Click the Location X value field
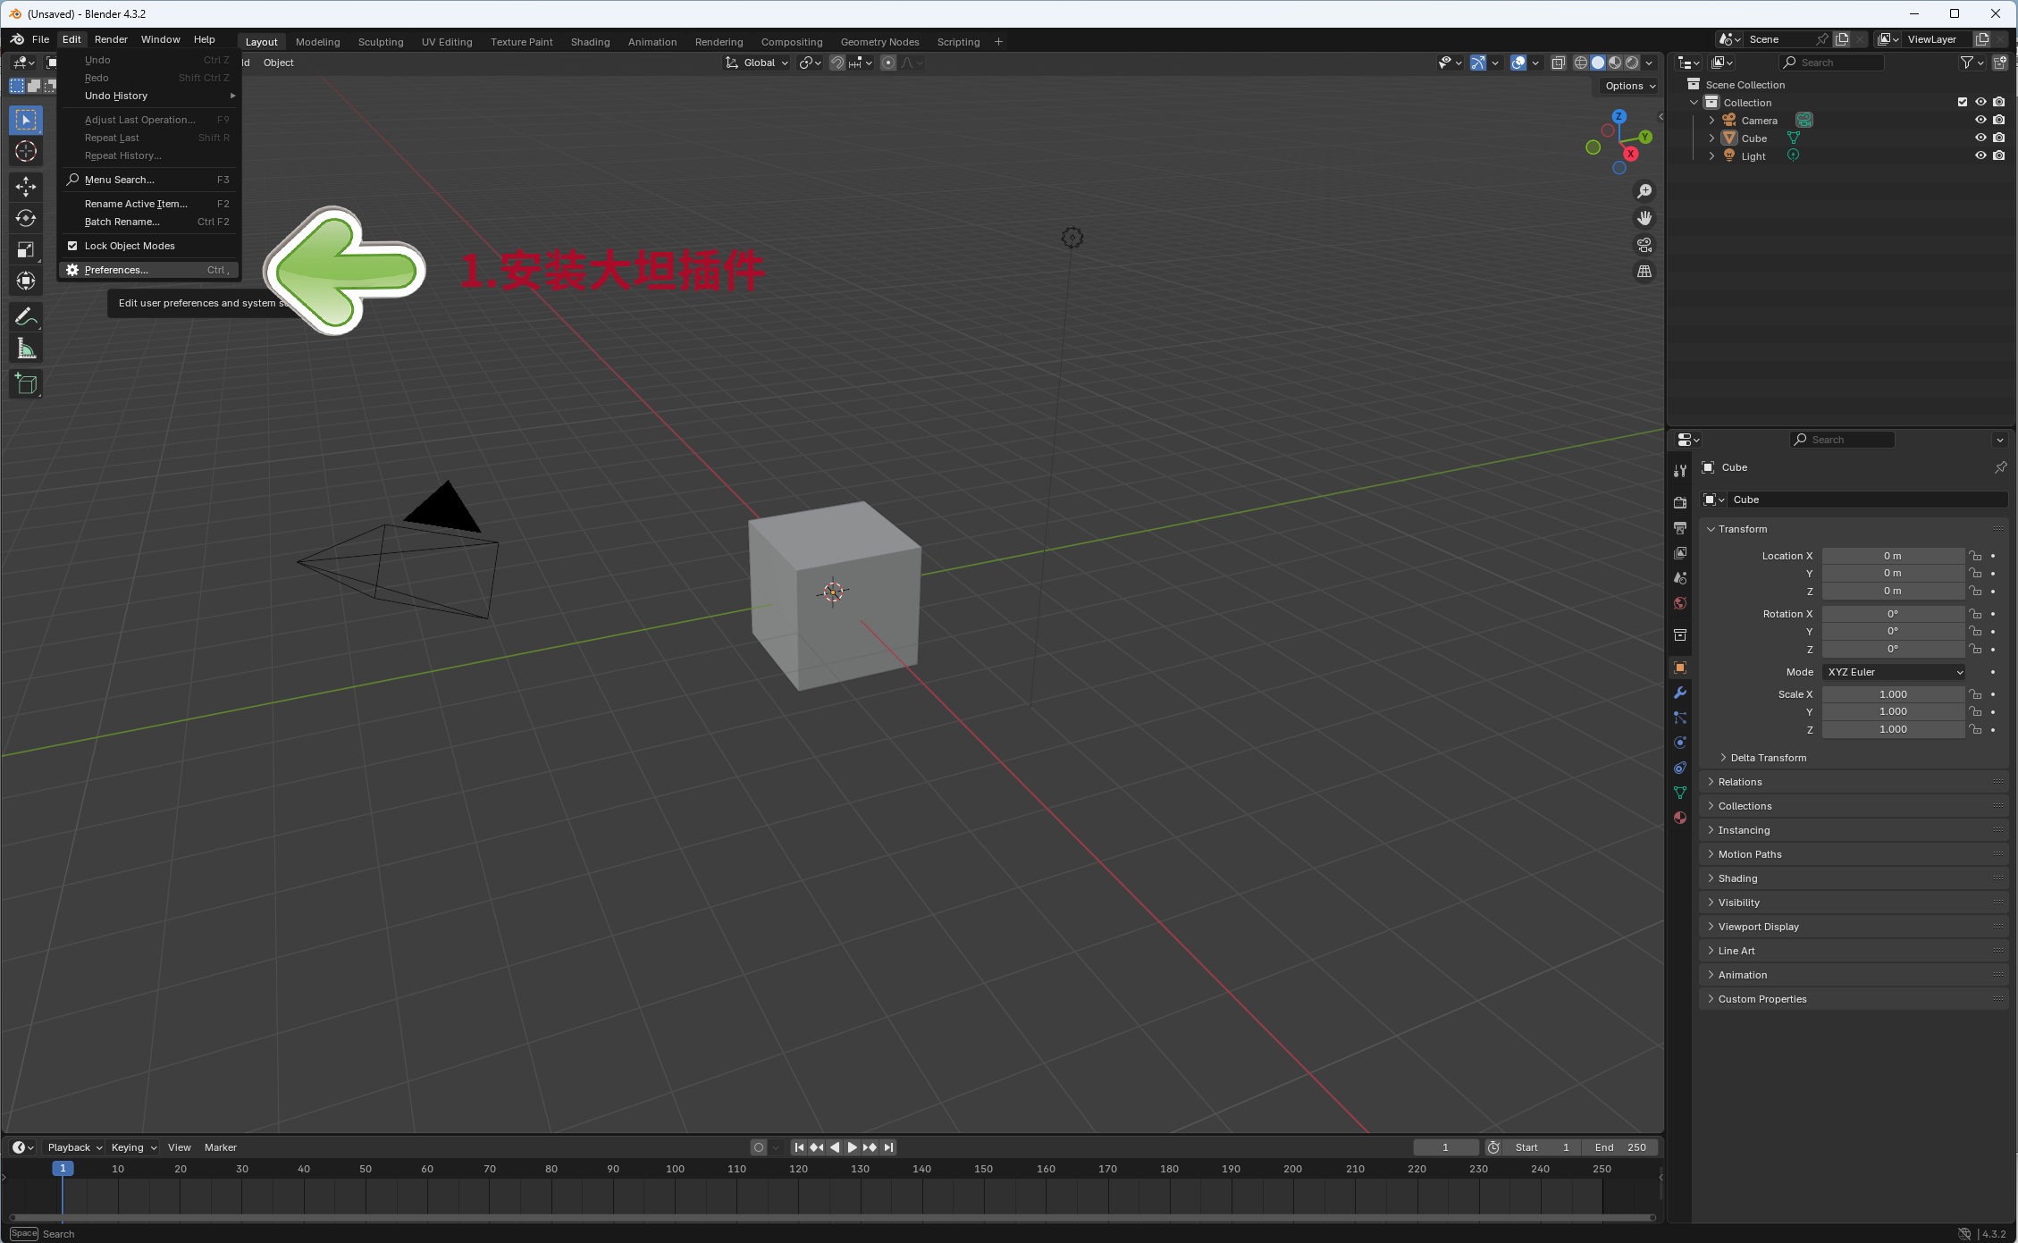Viewport: 2018px width, 1243px height. pos(1892,556)
